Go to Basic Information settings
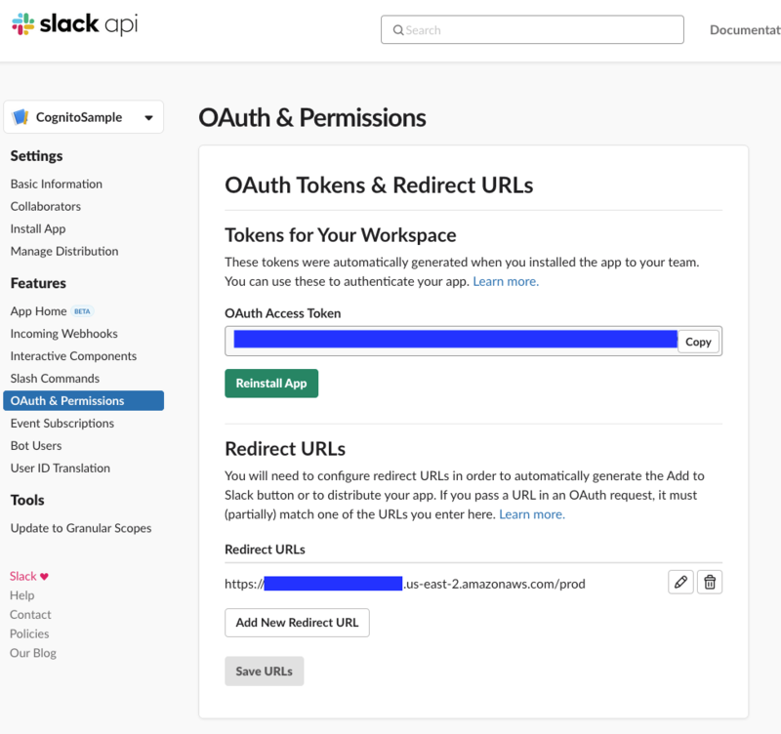The image size is (781, 734). (57, 183)
